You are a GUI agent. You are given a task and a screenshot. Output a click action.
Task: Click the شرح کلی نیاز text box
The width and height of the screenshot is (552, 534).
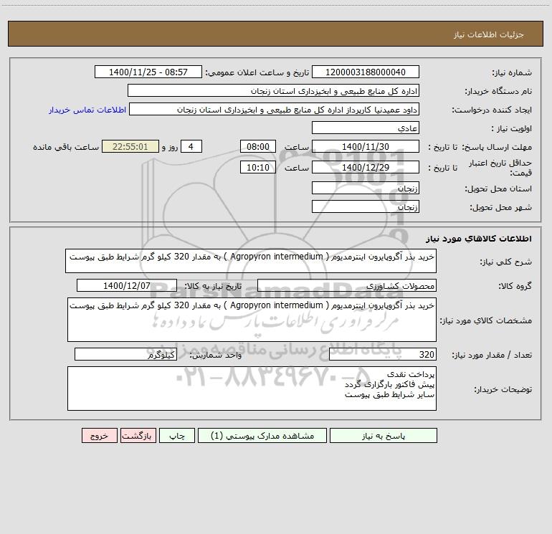tap(251, 261)
